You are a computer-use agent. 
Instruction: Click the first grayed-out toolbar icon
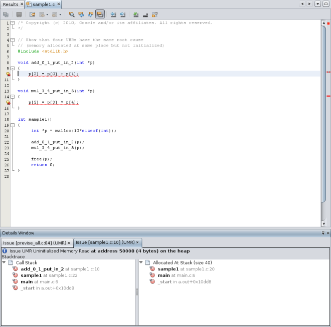point(6,15)
